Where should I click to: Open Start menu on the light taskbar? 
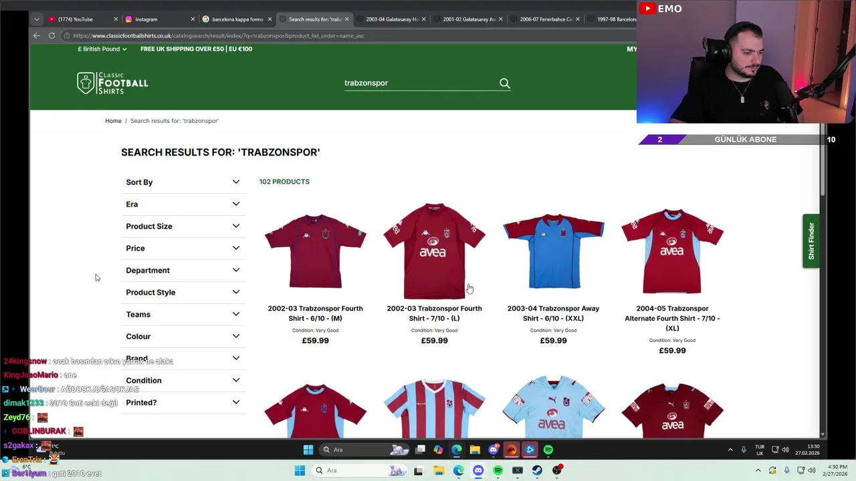(300, 470)
